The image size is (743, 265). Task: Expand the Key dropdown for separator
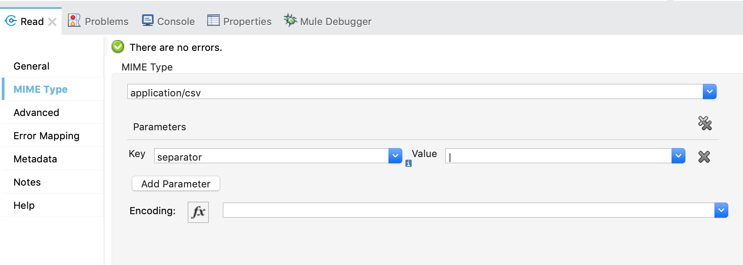click(395, 156)
